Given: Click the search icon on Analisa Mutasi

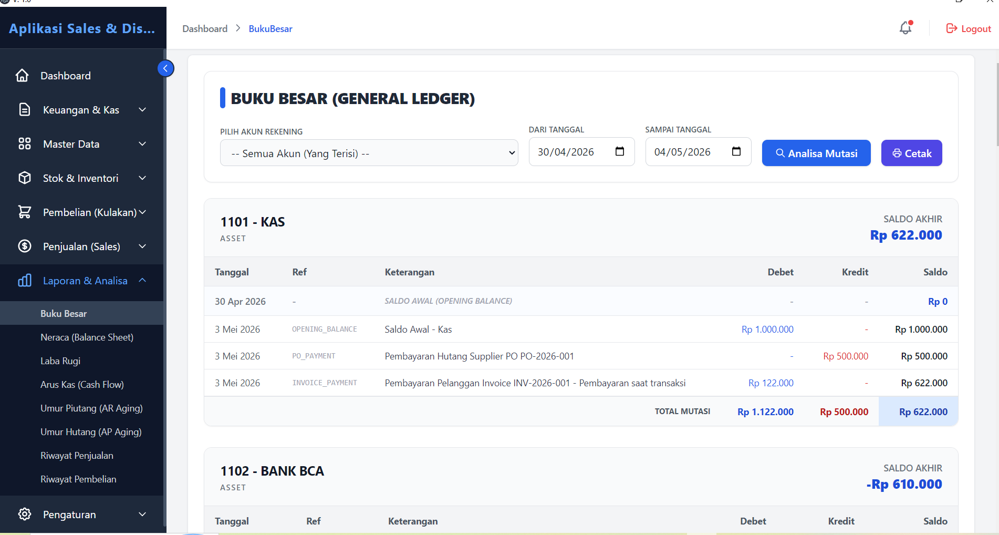Looking at the screenshot, I should pos(780,153).
